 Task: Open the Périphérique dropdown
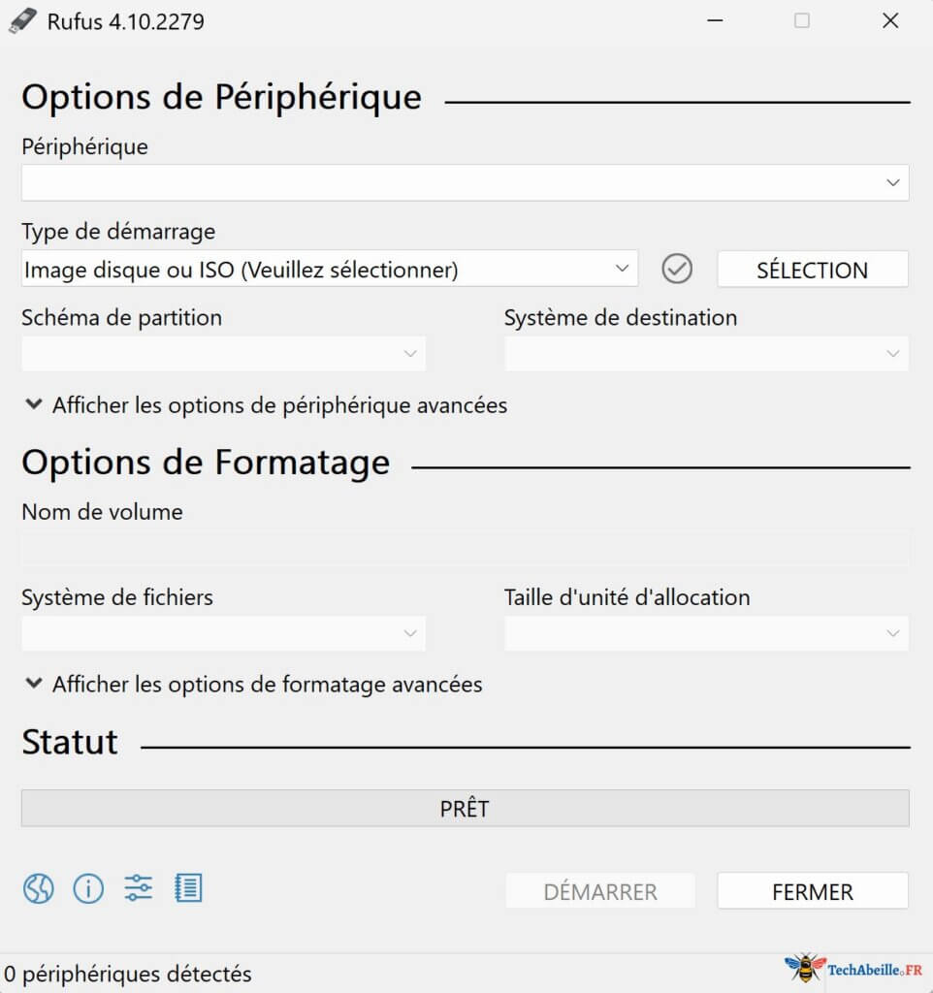(466, 182)
